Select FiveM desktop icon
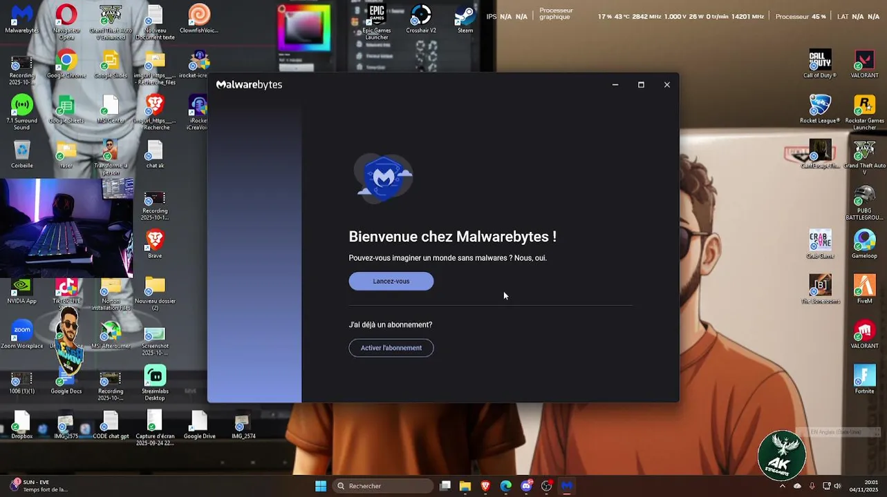Viewport: 887px width, 497px height. click(864, 289)
